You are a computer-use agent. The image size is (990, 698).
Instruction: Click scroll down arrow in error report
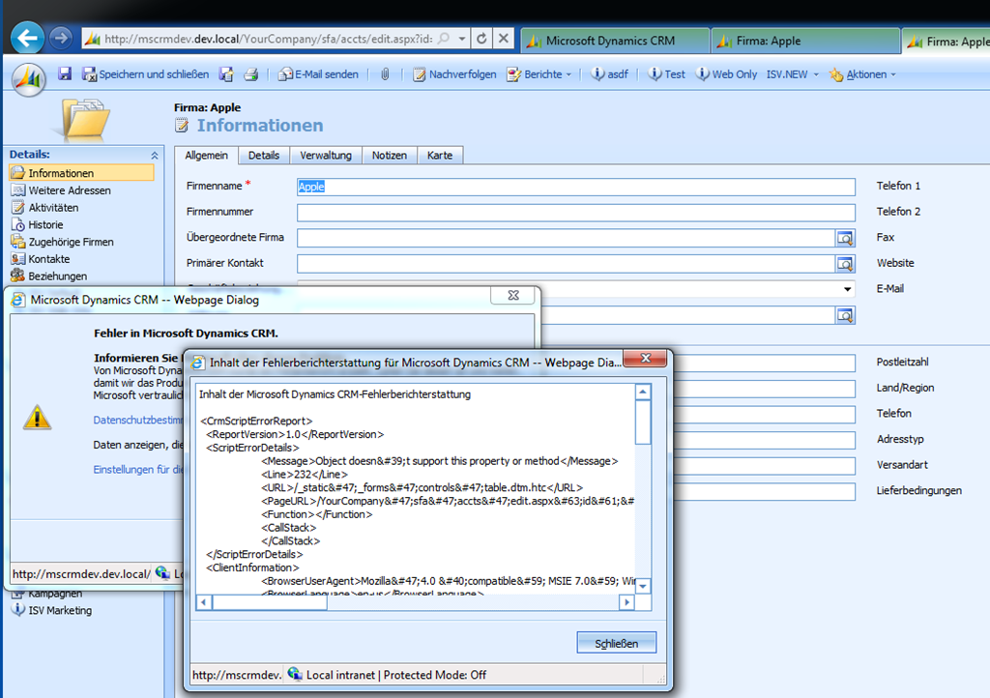tap(643, 586)
